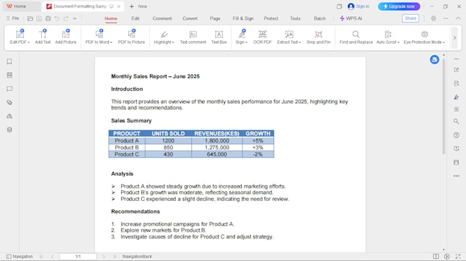Image resolution: width=466 pixels, height=261 pixels.
Task: Open the bookmark panel in left sidebar
Action: click(x=10, y=61)
